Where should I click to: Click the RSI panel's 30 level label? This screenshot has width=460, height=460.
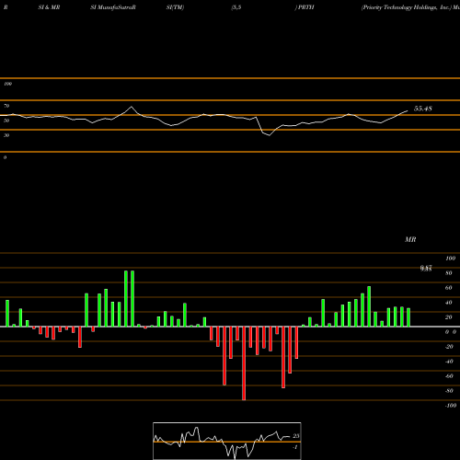click(x=6, y=135)
